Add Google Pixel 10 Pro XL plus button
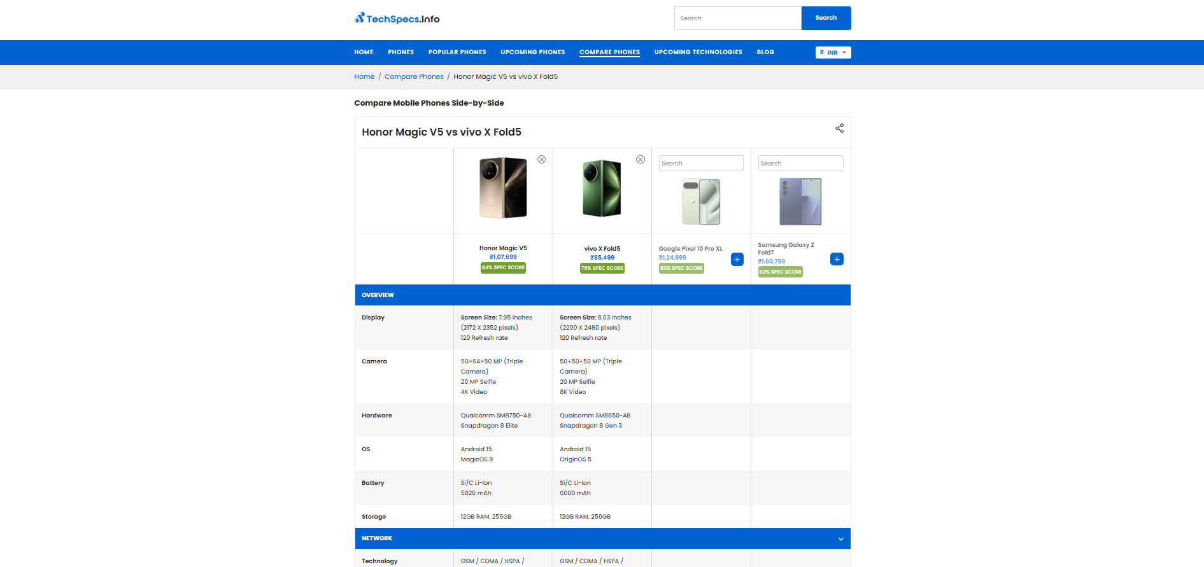 click(737, 260)
